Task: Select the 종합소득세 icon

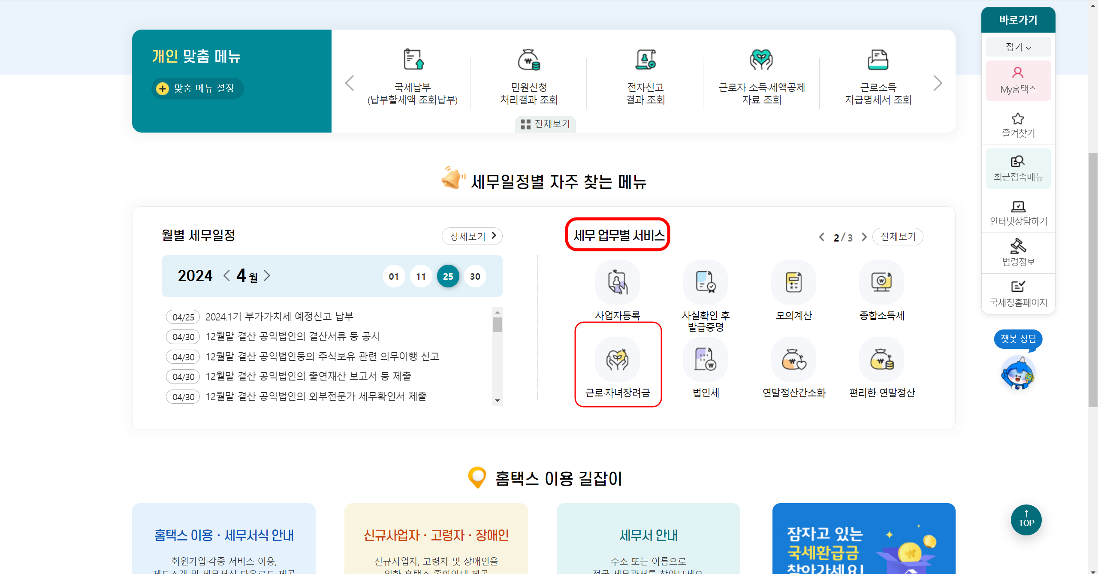Action: coord(881,282)
